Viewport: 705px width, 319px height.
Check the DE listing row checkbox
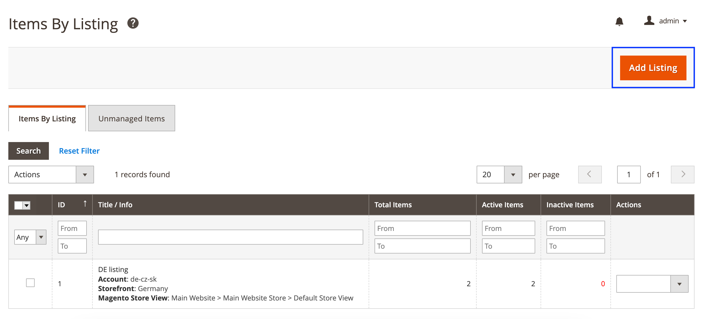click(x=30, y=282)
